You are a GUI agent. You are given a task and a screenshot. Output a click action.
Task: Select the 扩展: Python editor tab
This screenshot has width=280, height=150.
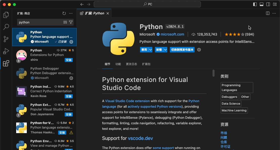coord(94,13)
